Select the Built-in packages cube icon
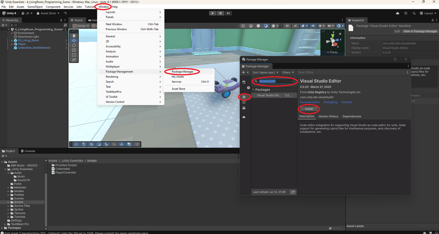This screenshot has width=439, height=234. click(x=244, y=102)
